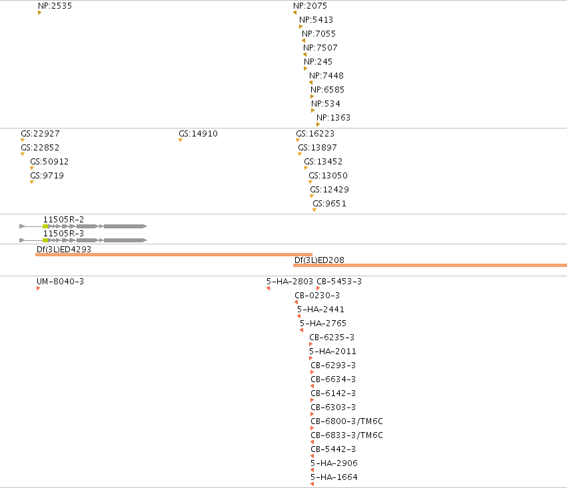Viewport: 567px width, 488px height.
Task: Select the 11505R-3 transcript label
Action: (64, 234)
